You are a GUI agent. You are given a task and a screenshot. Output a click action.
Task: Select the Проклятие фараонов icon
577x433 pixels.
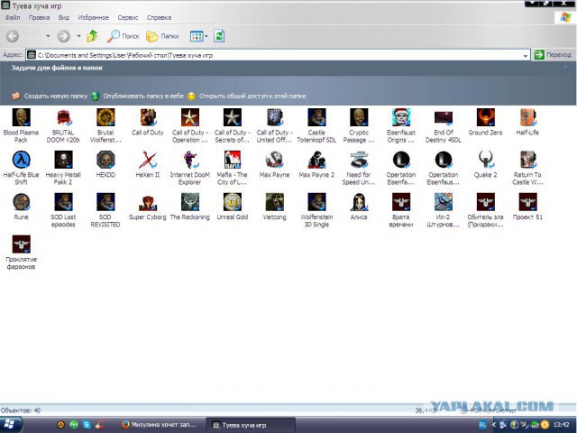pyautogui.click(x=21, y=244)
